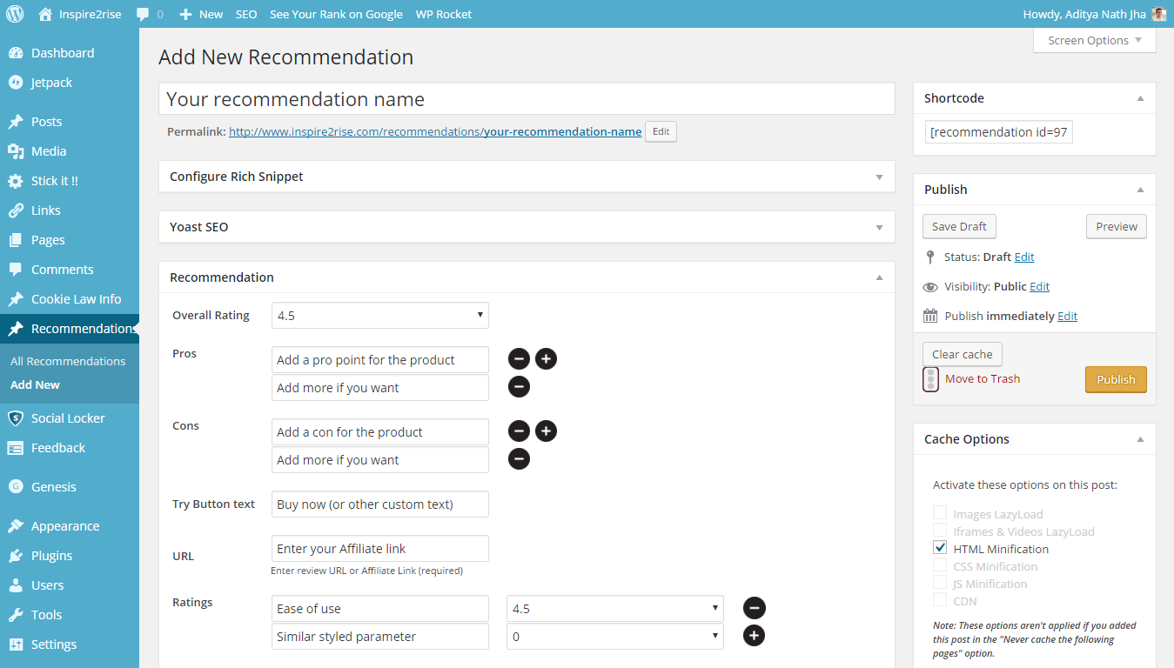The height and width of the screenshot is (668, 1174).
Task: Open the Similar styled parameter rating dropdown
Action: pyautogui.click(x=614, y=636)
